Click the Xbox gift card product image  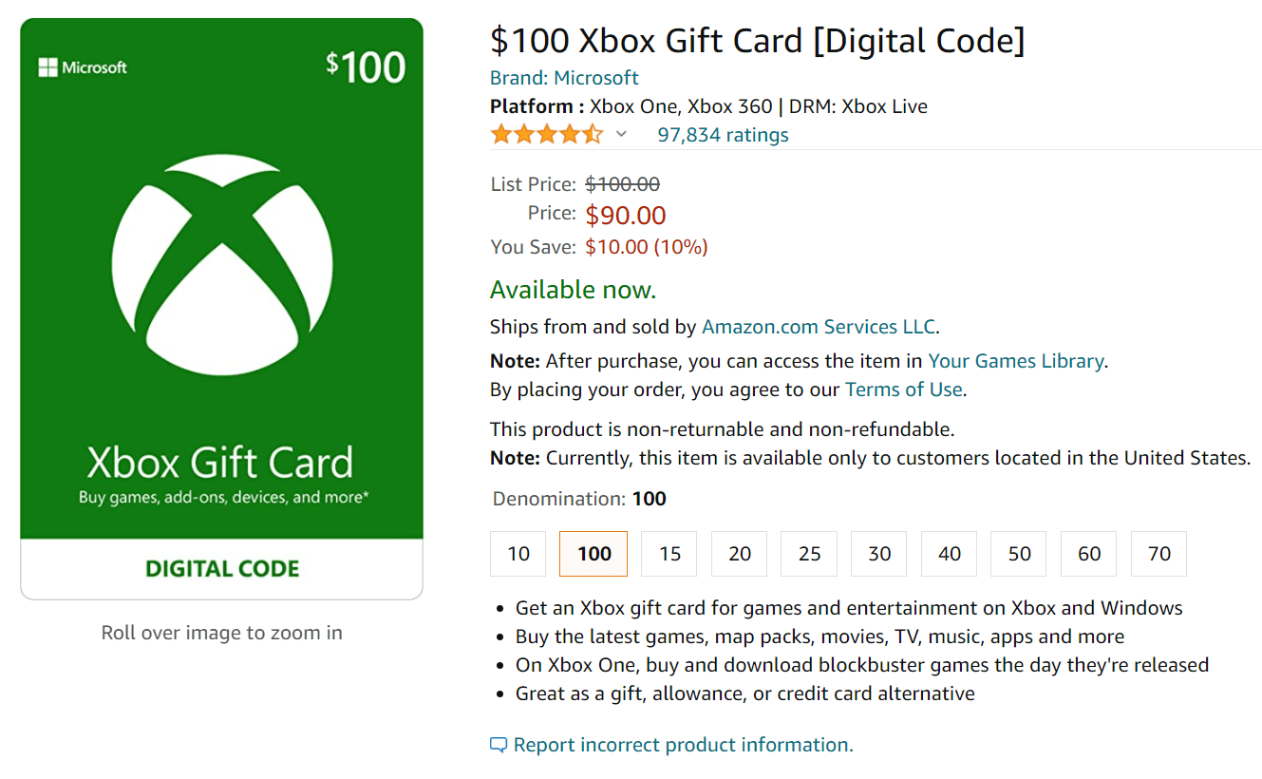coord(221,304)
